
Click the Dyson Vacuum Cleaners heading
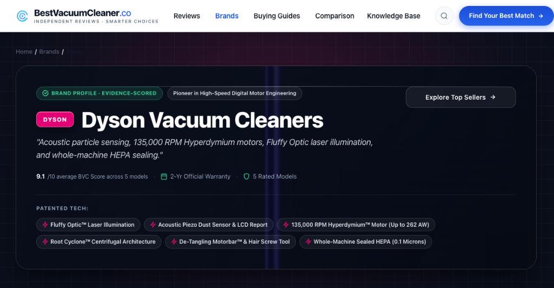pos(202,120)
